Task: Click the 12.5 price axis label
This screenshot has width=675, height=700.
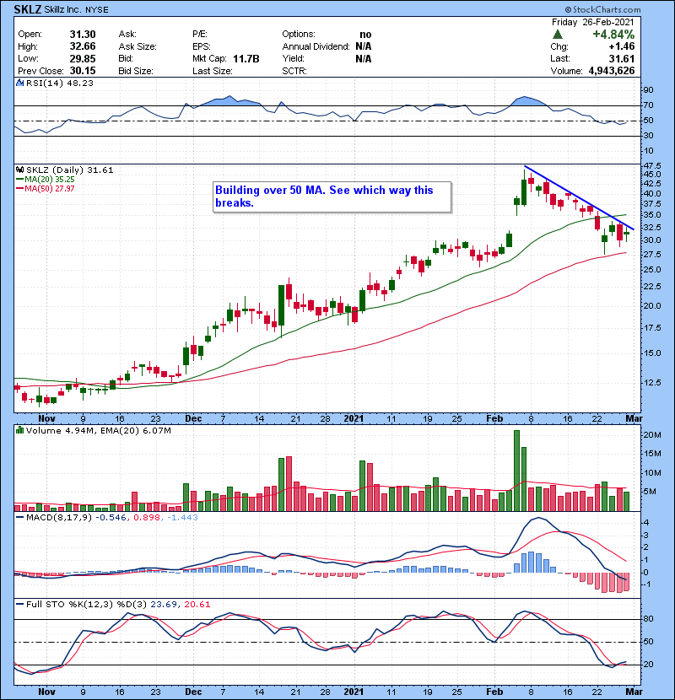Action: (x=652, y=383)
